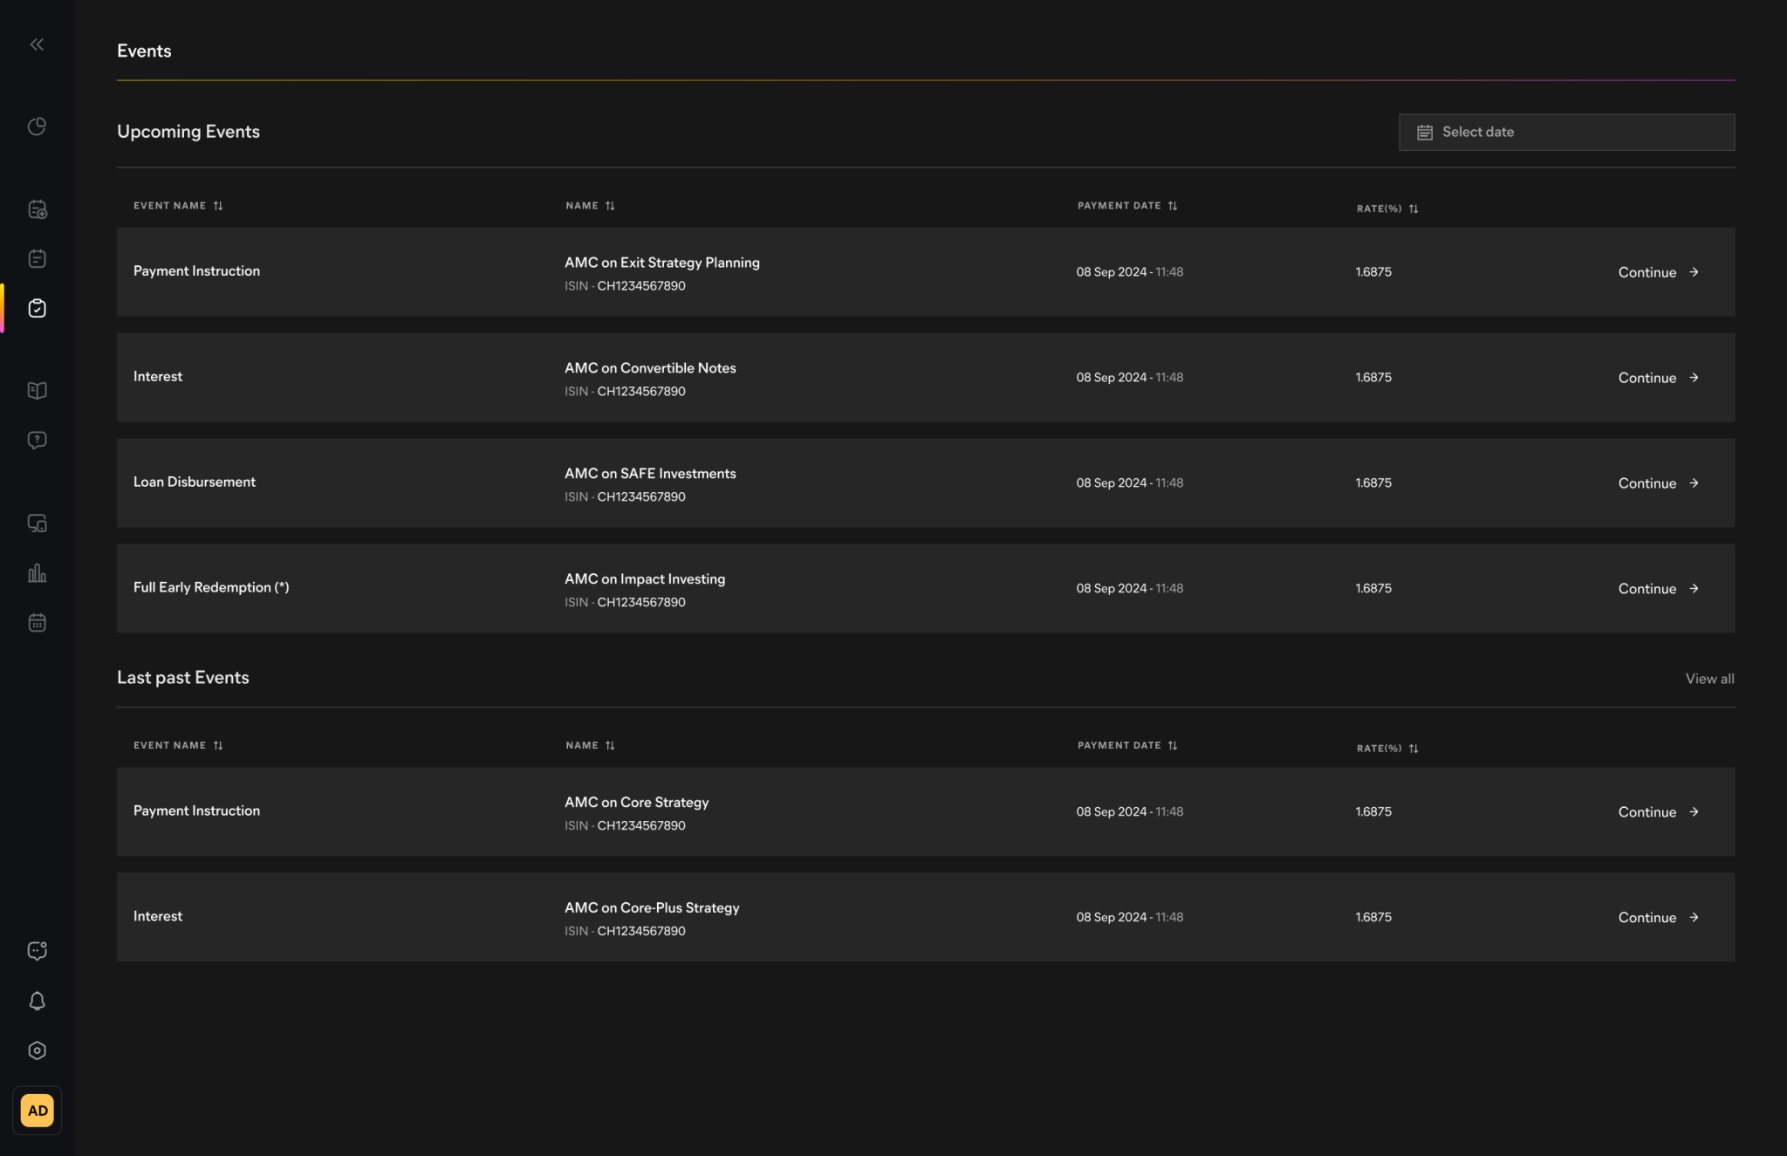This screenshot has height=1156, width=1787.
Task: Click Interest event in Last past Events
Action: tap(158, 916)
